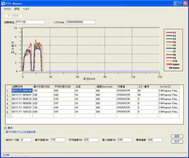Open the 設定 menu

click(17, 9)
